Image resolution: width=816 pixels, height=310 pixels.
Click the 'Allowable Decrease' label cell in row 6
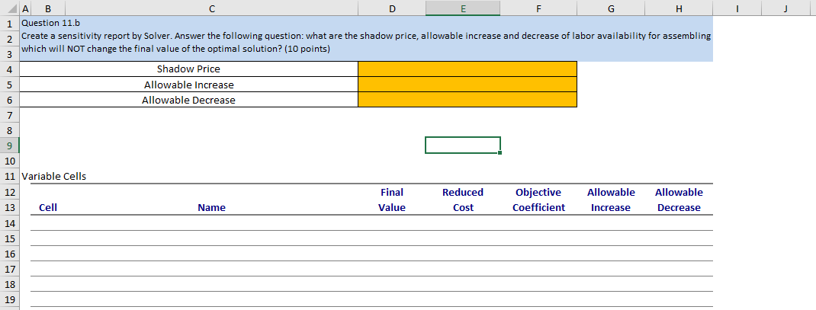pyautogui.click(x=188, y=100)
